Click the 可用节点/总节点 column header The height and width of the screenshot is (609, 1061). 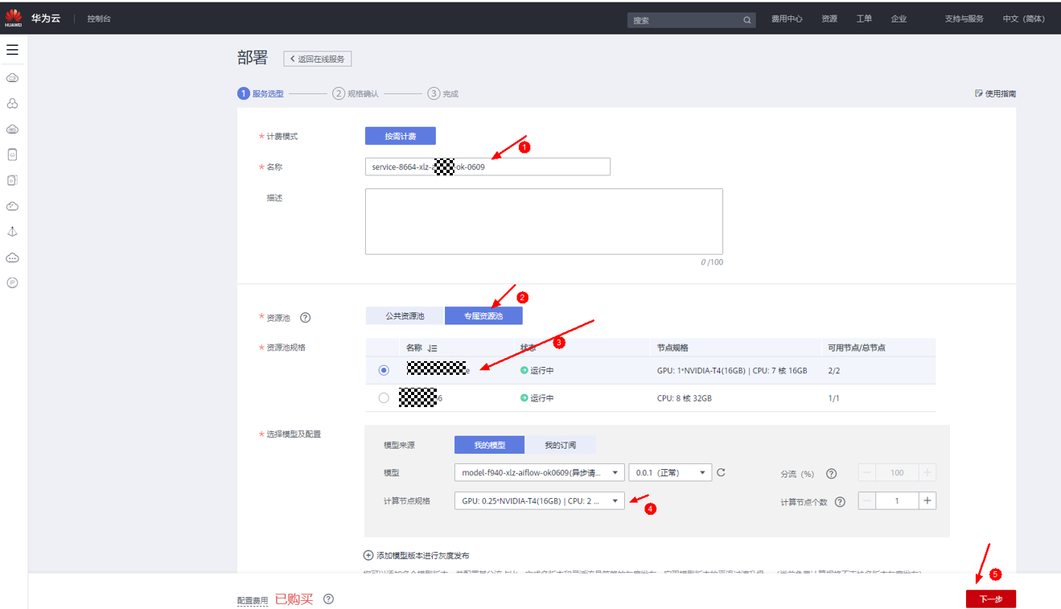857,348
